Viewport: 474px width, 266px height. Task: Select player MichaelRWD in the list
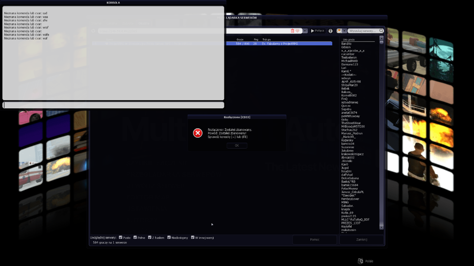349,61
